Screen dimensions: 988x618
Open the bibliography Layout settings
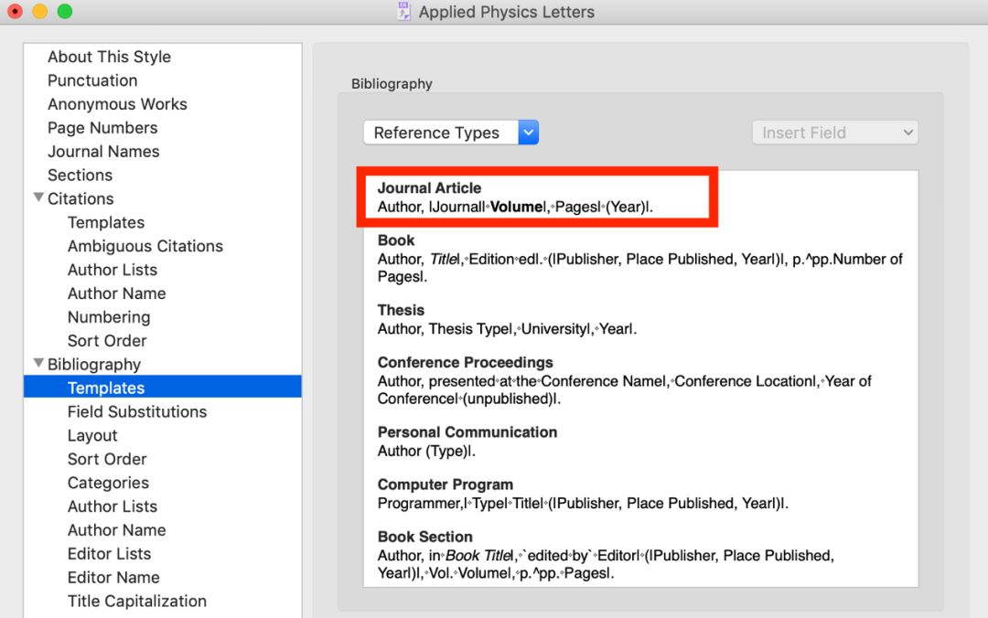[x=92, y=435]
